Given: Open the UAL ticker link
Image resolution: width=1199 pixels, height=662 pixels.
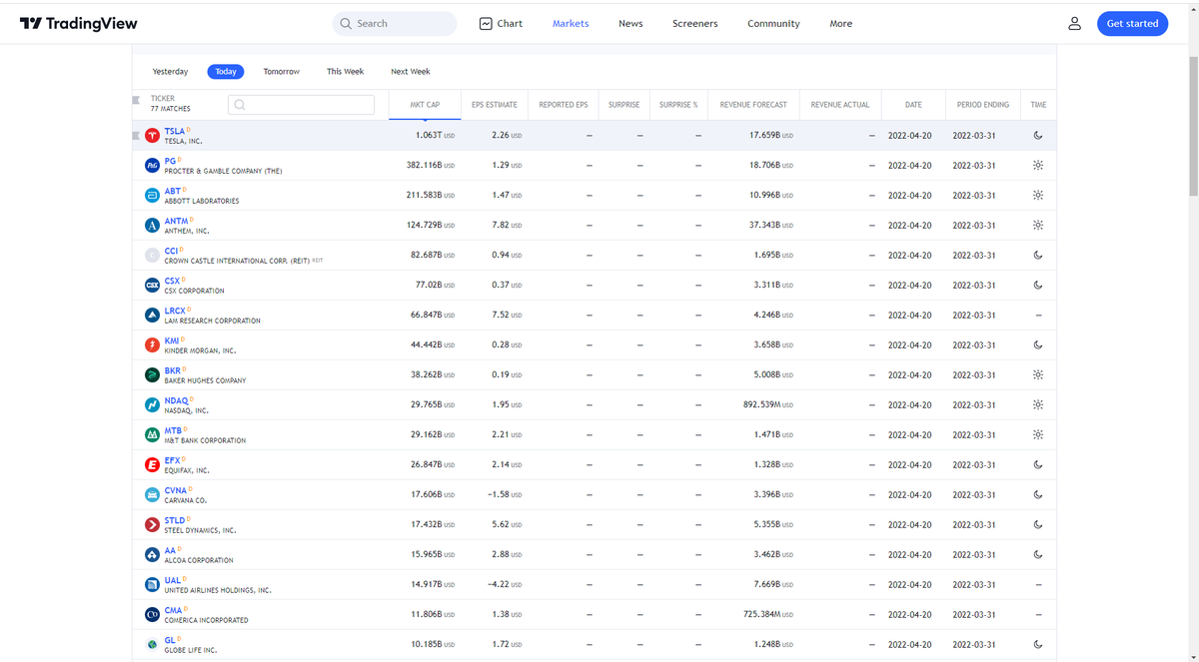Looking at the screenshot, I should pyautogui.click(x=173, y=580).
